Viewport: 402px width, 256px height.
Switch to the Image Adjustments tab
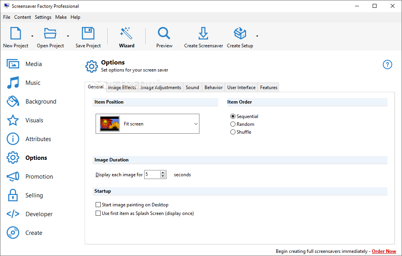click(161, 88)
